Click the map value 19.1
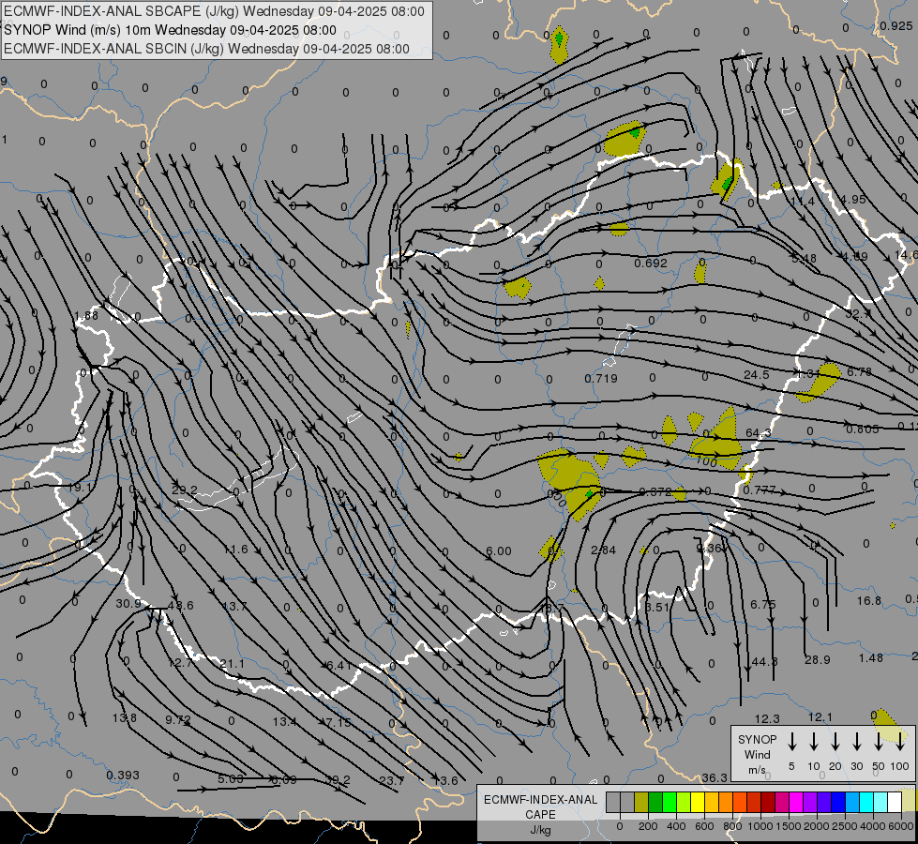 (x=80, y=488)
